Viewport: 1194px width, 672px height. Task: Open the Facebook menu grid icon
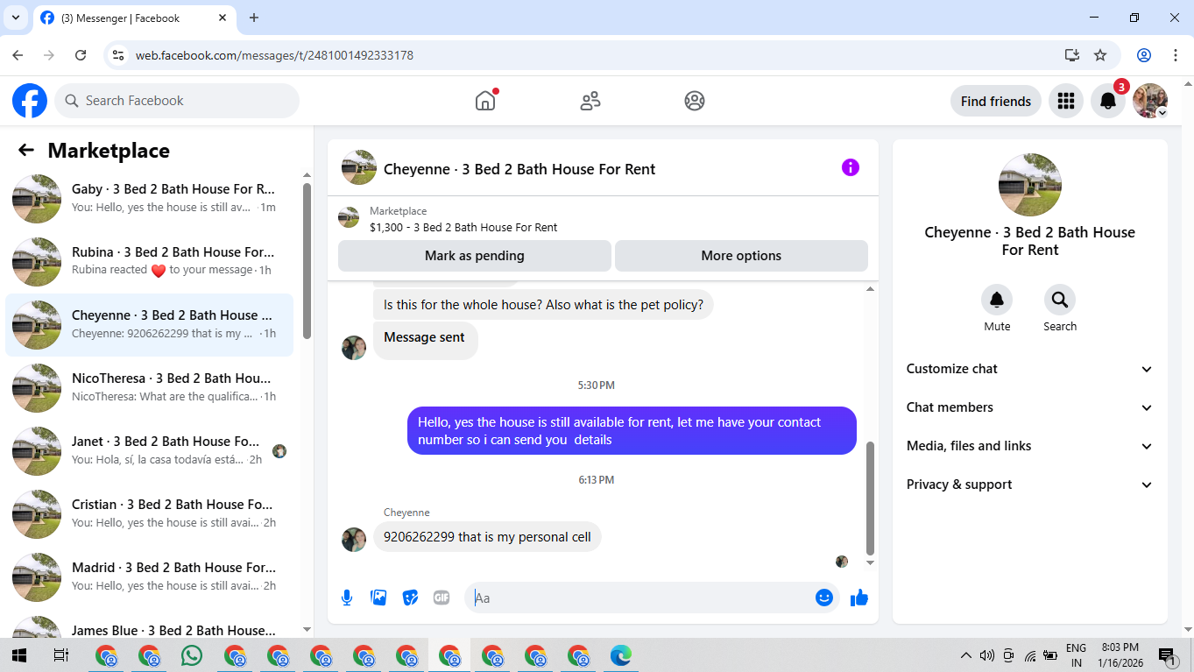click(1066, 101)
